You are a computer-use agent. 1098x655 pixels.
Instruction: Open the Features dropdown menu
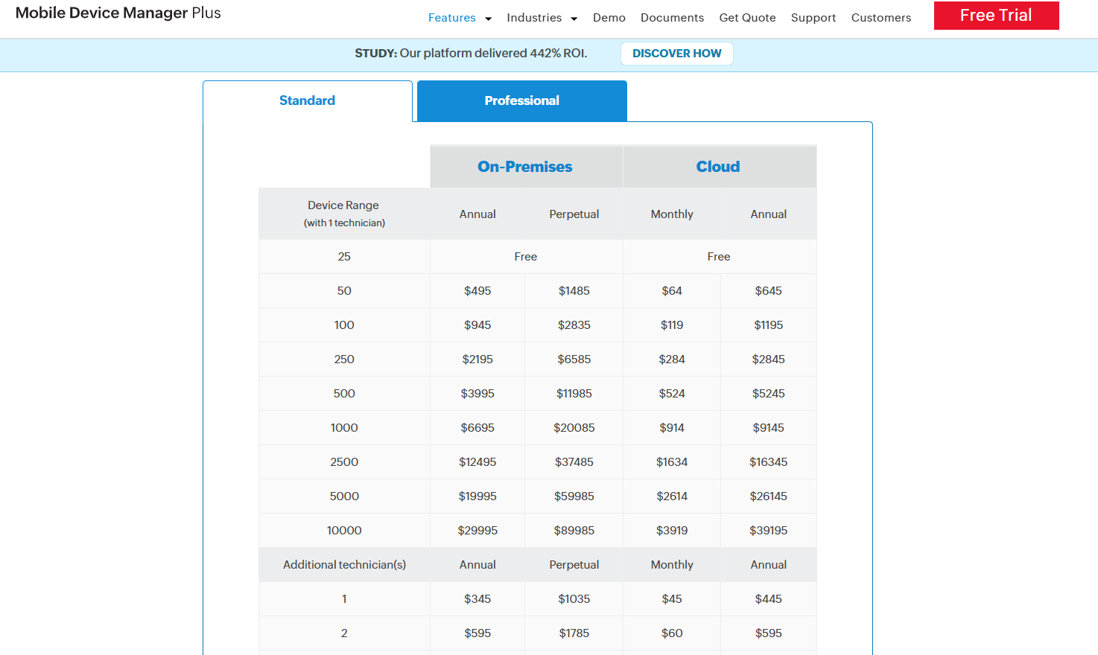tap(451, 18)
